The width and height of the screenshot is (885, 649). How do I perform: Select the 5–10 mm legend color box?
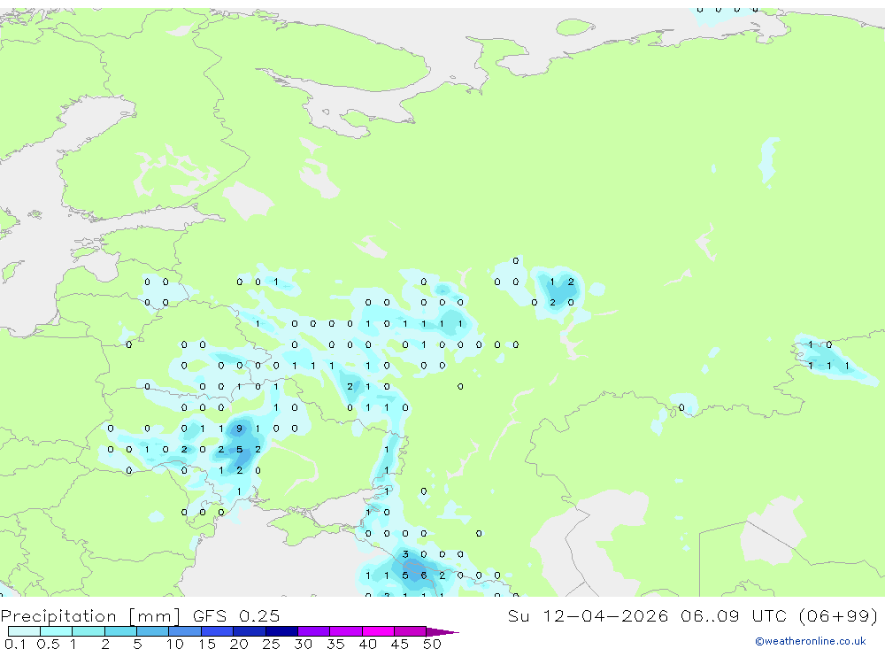(153, 631)
